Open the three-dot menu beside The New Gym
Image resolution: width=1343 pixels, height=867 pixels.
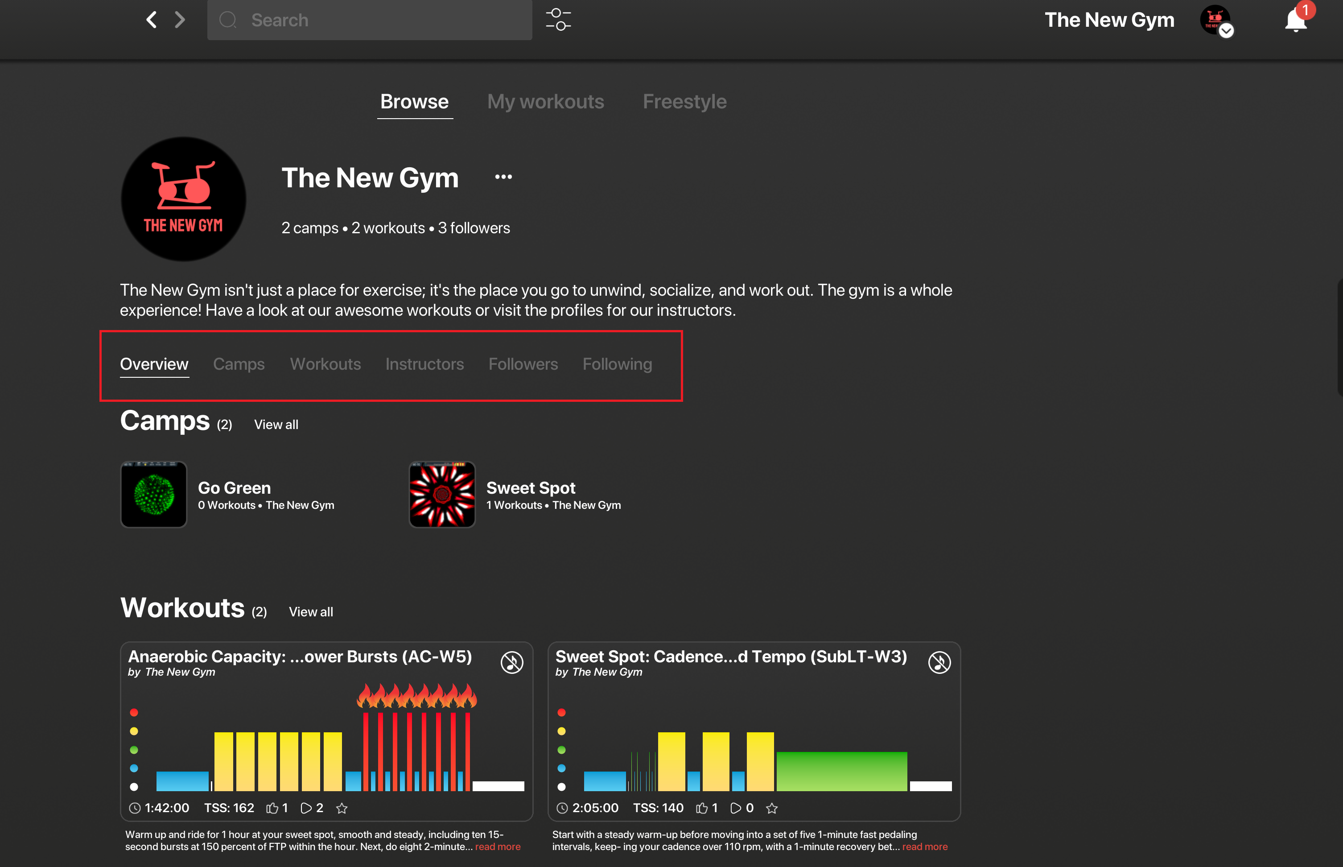(x=503, y=177)
